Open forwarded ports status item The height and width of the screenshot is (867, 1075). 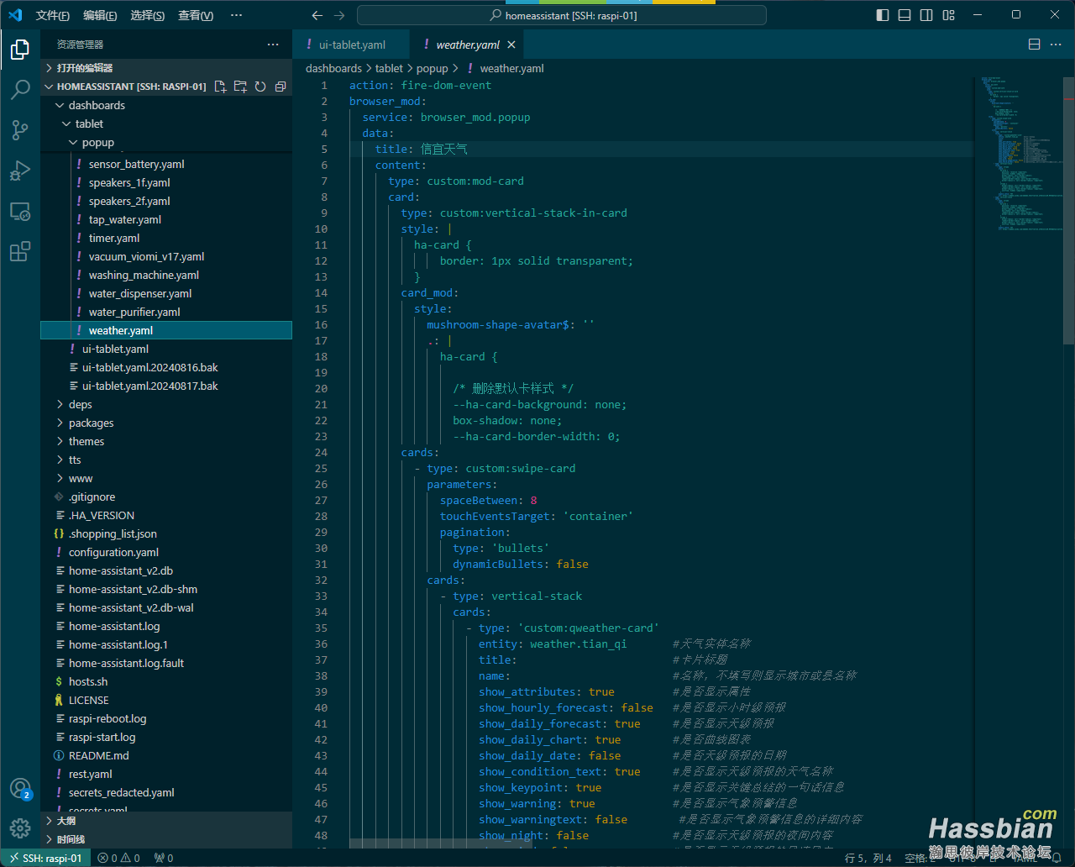tap(164, 858)
